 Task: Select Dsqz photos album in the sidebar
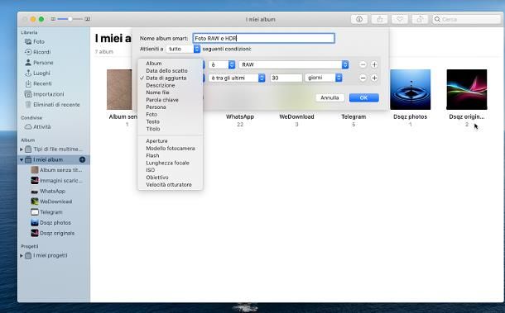[x=55, y=223]
